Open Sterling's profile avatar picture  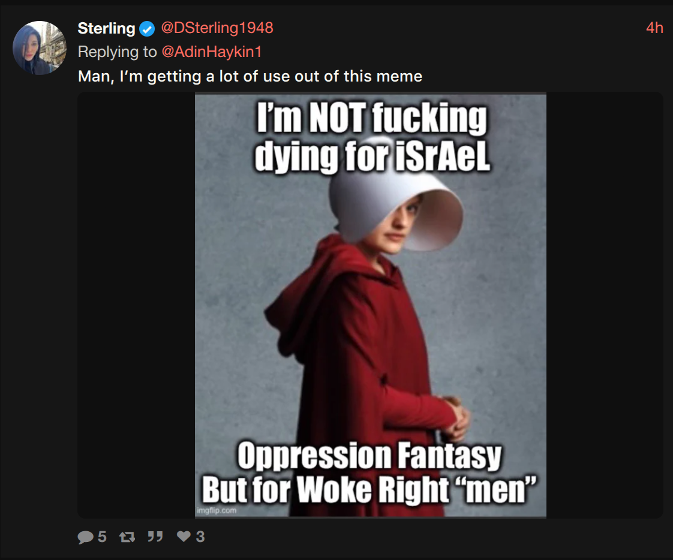click(x=40, y=47)
